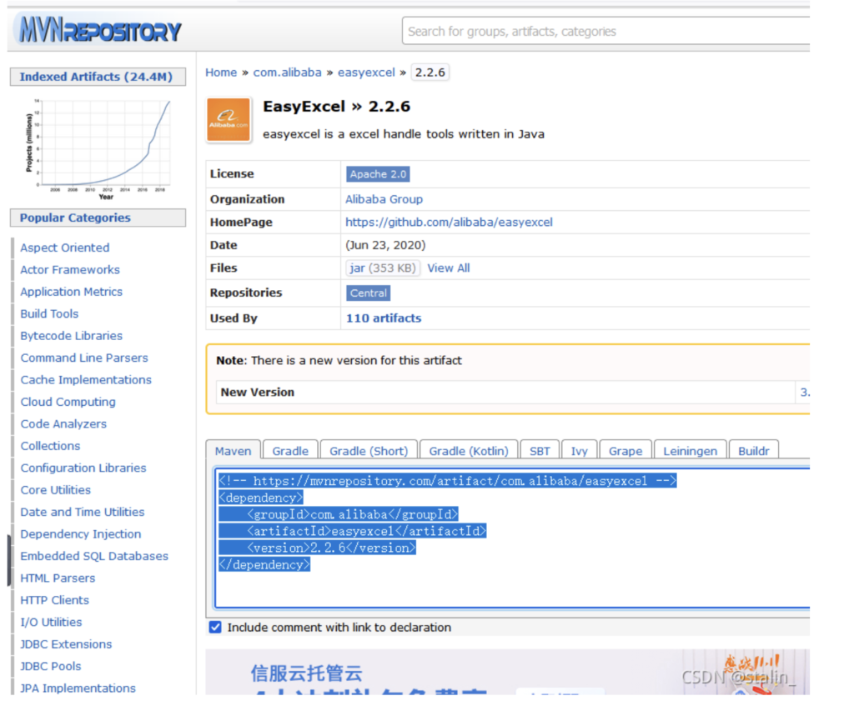Click the Indexed Artifacts (24.4M) heading
This screenshot has height=701, width=854.
(x=98, y=77)
